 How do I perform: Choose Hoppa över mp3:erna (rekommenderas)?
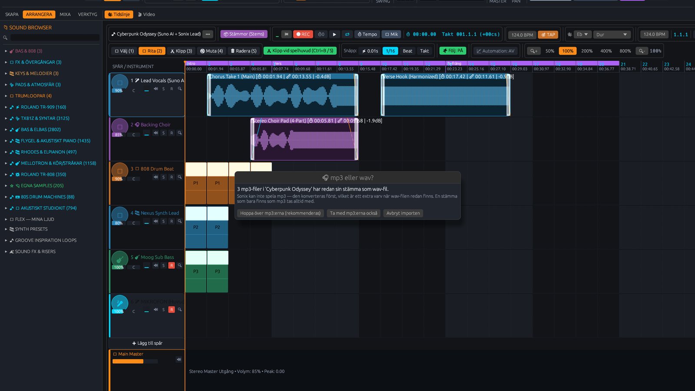(x=281, y=213)
